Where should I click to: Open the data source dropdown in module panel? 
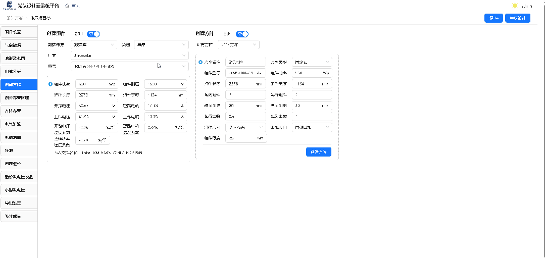pos(94,45)
